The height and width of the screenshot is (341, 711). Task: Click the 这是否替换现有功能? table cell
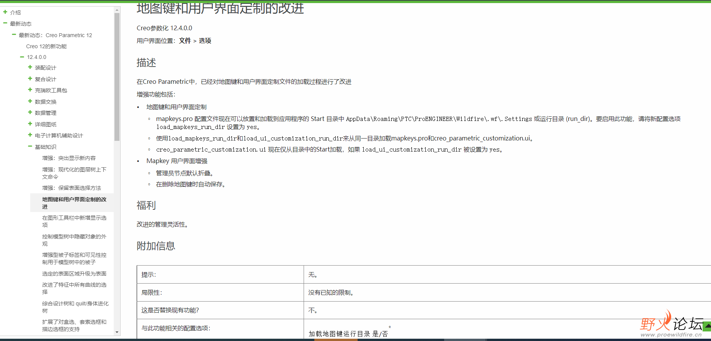point(220,310)
